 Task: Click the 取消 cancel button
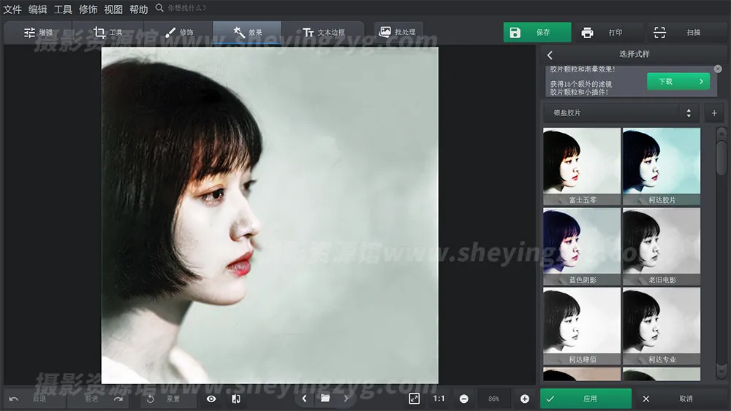681,399
